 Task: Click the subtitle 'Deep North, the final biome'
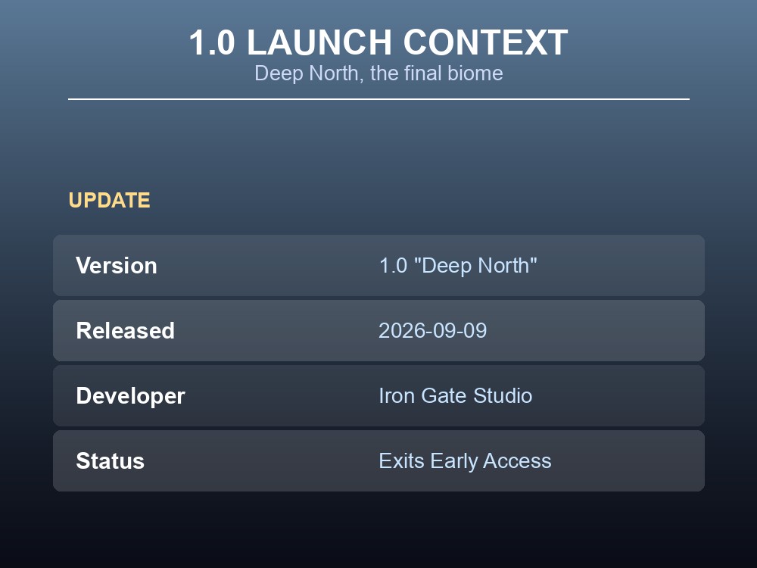(378, 73)
